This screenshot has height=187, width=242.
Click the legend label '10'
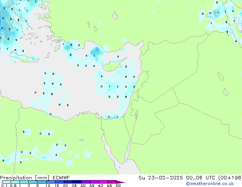click(x=48, y=185)
